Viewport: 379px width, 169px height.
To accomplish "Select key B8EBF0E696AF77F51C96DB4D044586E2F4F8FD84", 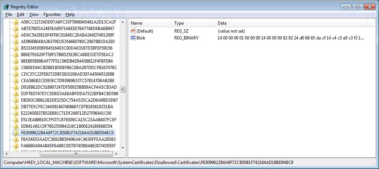I will [x=67, y=61].
